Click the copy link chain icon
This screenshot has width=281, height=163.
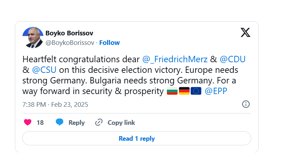(x=99, y=123)
